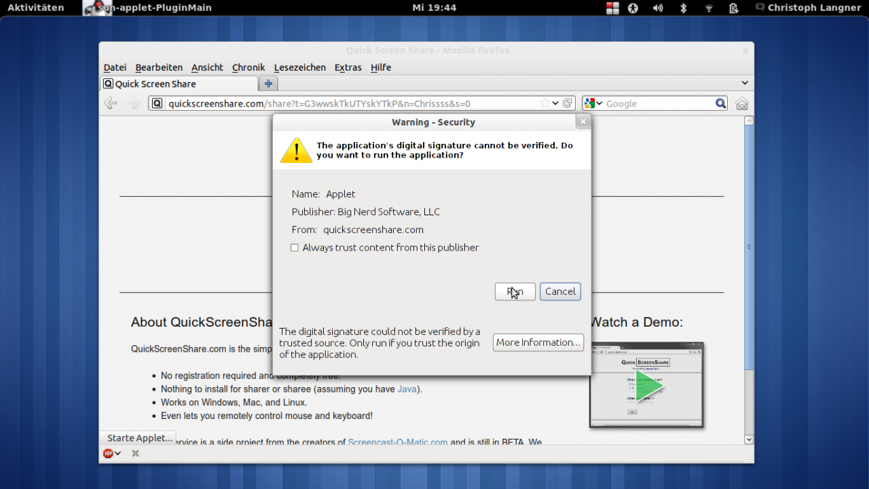Select the Quick Screen Share tab
Image resolution: width=869 pixels, height=489 pixels.
(179, 84)
